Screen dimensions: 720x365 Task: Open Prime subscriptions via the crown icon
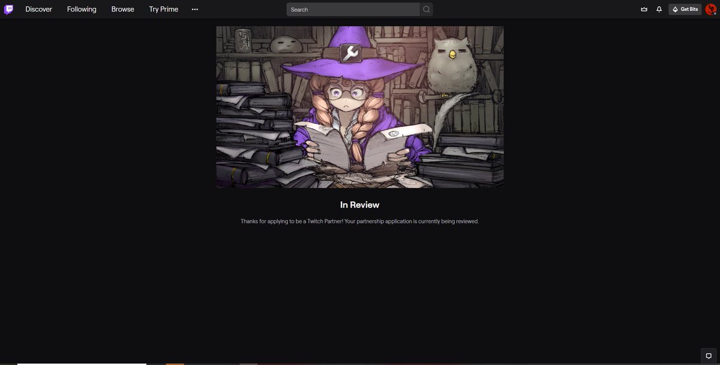643,8
